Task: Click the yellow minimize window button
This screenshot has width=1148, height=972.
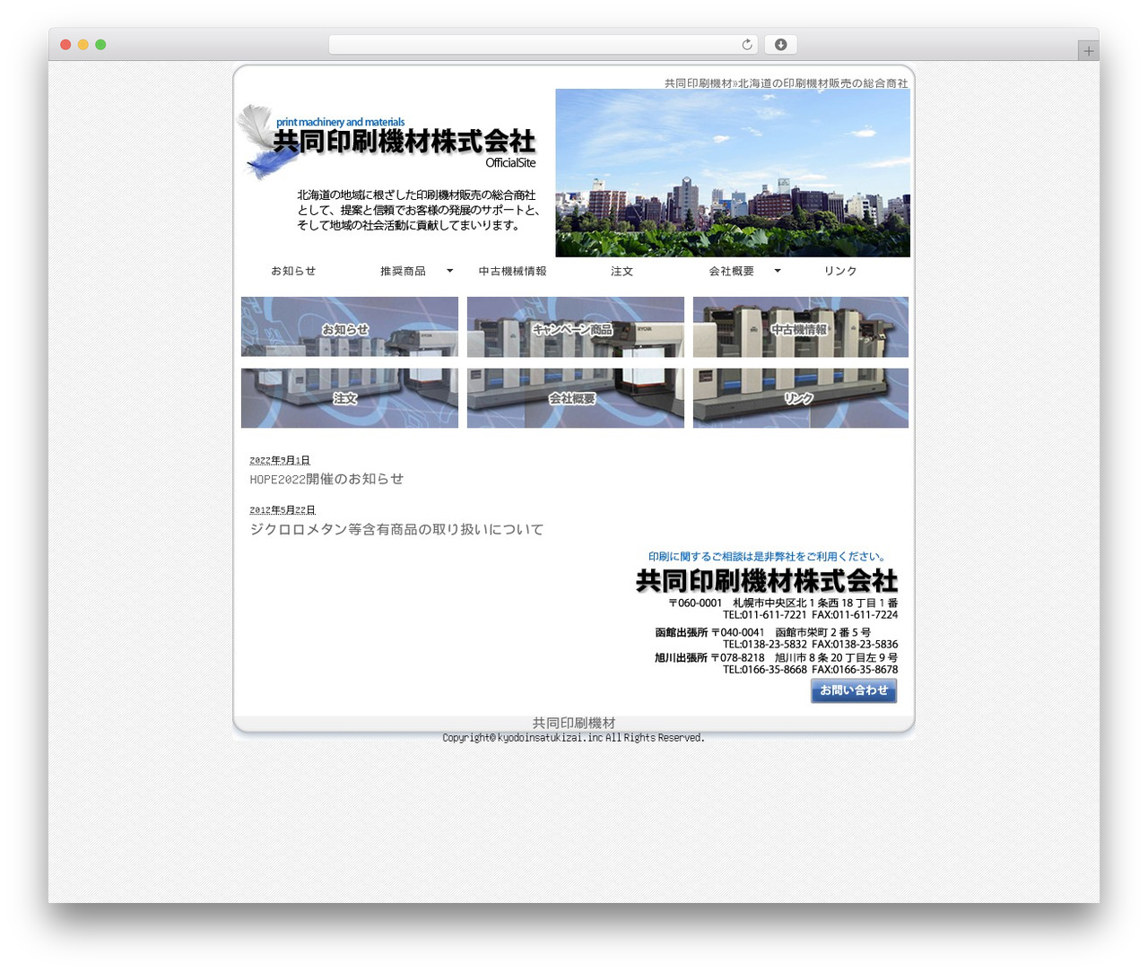Action: [x=83, y=45]
